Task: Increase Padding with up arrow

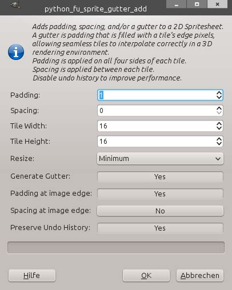Action: click(219, 92)
